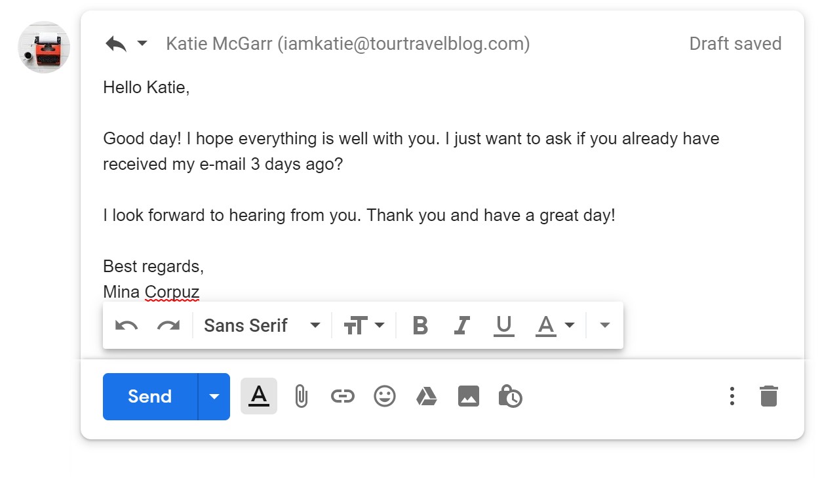Redo the last edit
The image size is (822, 478).
[168, 325]
